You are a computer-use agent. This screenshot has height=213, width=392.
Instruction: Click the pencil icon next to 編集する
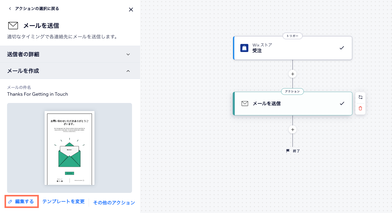[10, 202]
